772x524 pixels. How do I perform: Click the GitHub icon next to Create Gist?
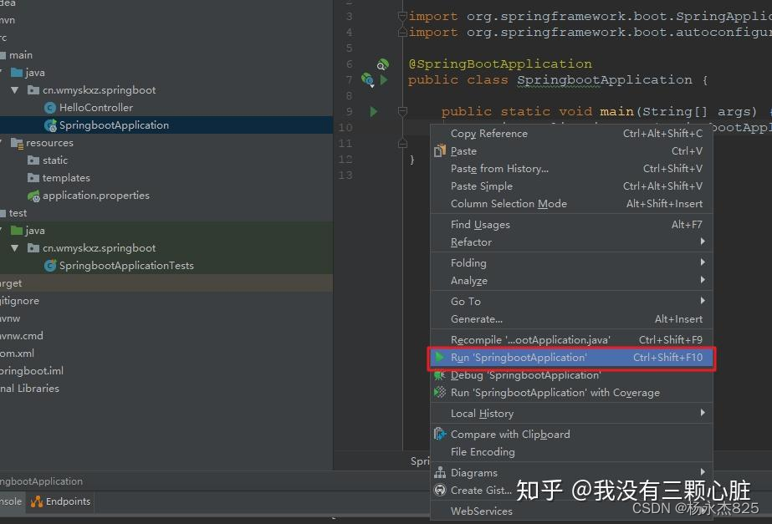tap(441, 491)
